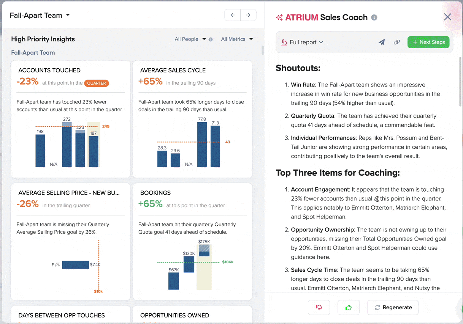Click the insights panel vertical scrollbar
Screen dimensions: 463x324
coord(262,50)
